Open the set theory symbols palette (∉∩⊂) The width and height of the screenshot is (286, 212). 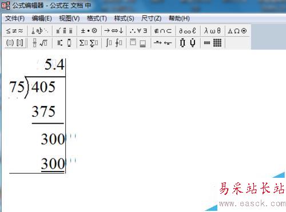(x=163, y=31)
